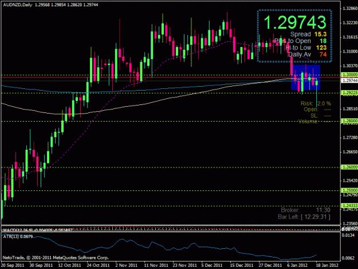Click the 1.30000 level label on price axis

click(x=349, y=75)
